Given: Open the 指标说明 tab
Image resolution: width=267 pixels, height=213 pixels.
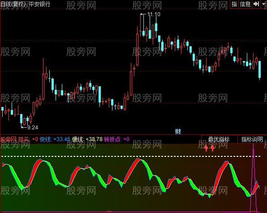Looking at the screenshot, I should 252,139.
